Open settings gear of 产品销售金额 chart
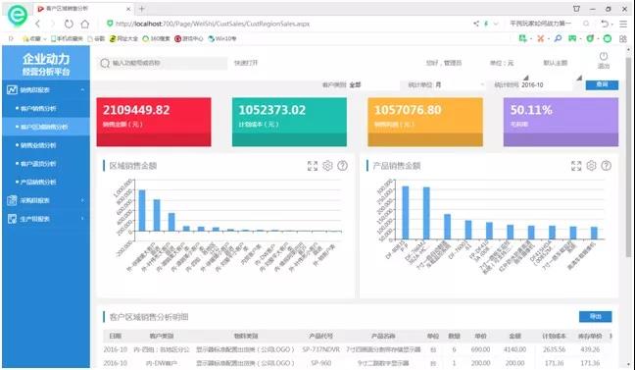 click(591, 166)
